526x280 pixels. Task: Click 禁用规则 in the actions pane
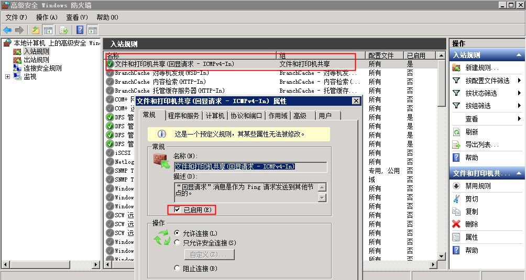pos(478,186)
